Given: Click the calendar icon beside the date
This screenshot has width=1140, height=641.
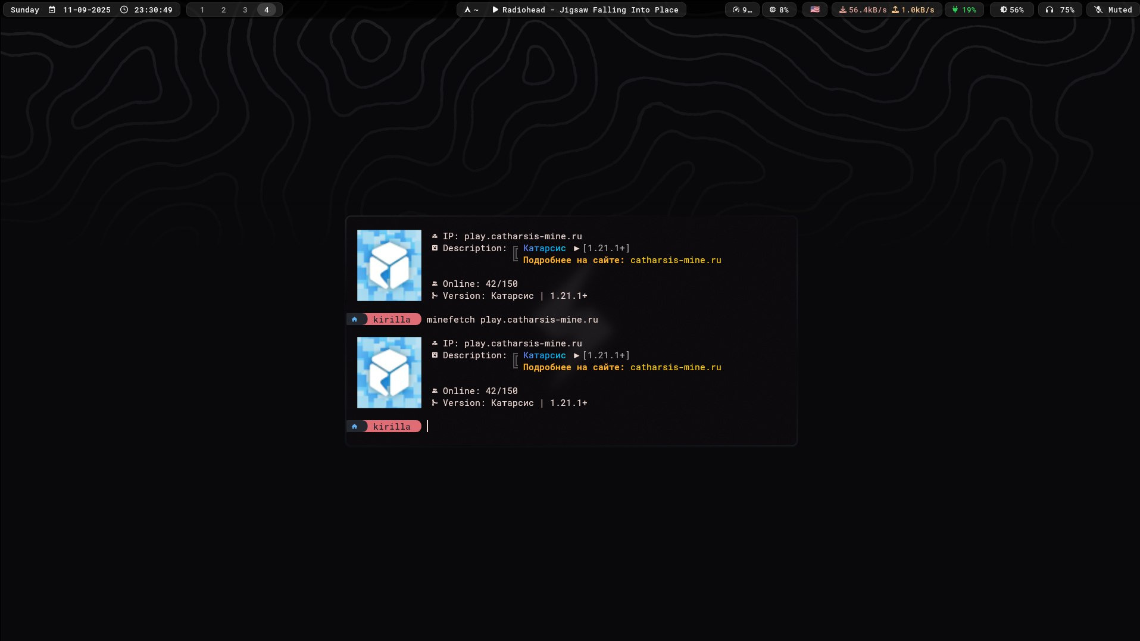Looking at the screenshot, I should pos(52,10).
